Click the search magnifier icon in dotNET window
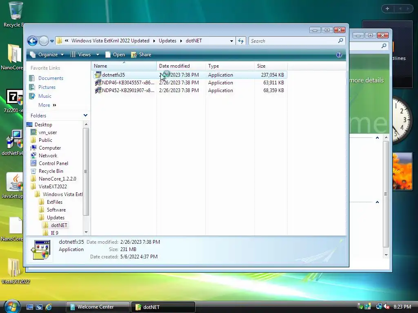This screenshot has height=313, width=418. pos(340,41)
